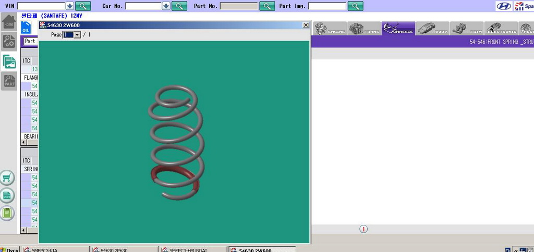This screenshot has width=534, height=252.
Task: Expand the Car No. dropdown arrow
Action: [x=166, y=6]
